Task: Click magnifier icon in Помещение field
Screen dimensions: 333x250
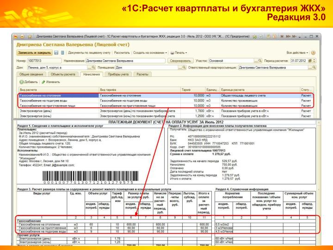Action: click(x=184, y=68)
